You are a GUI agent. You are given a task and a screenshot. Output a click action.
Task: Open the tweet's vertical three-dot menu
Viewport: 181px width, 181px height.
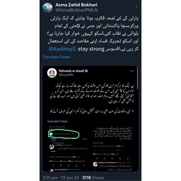[136, 7]
